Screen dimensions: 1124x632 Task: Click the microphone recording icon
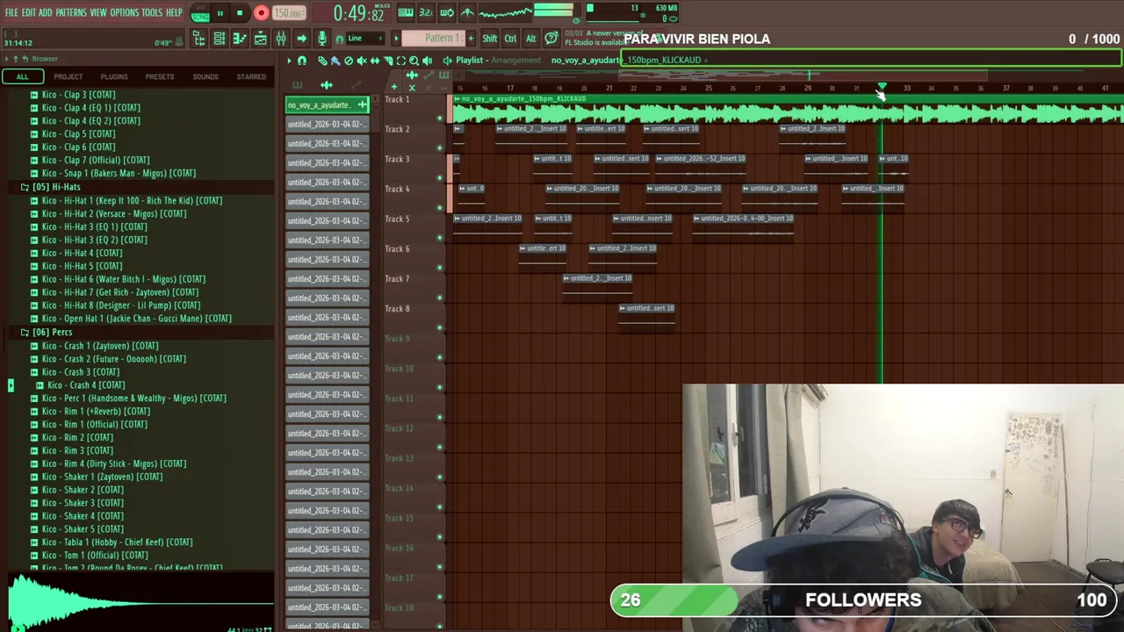322,38
